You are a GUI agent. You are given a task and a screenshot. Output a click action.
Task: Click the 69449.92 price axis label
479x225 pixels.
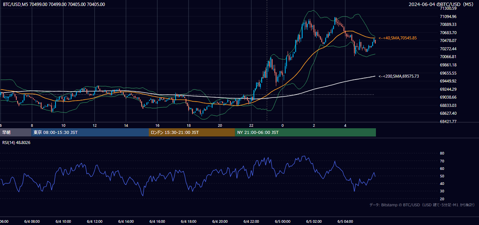click(448, 81)
